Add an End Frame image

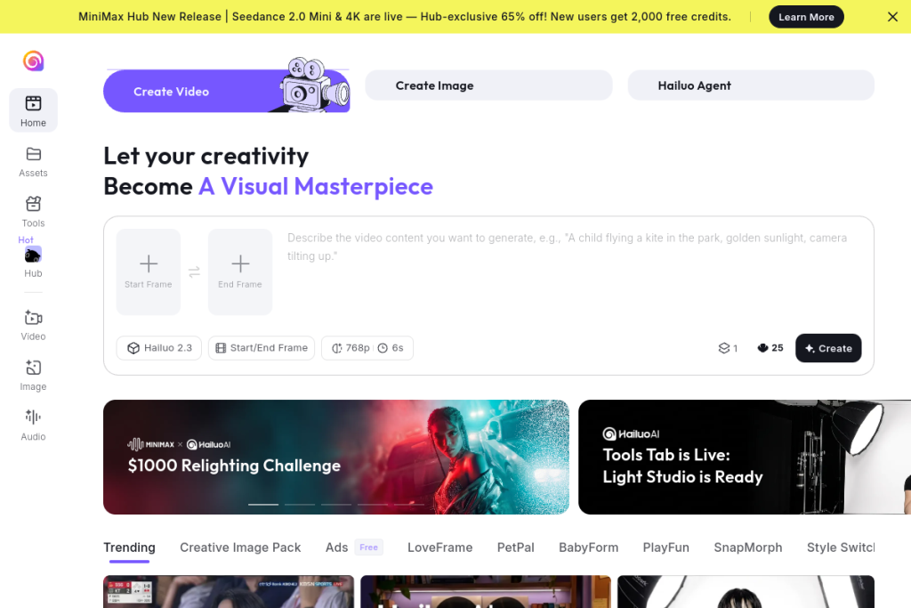coord(240,272)
